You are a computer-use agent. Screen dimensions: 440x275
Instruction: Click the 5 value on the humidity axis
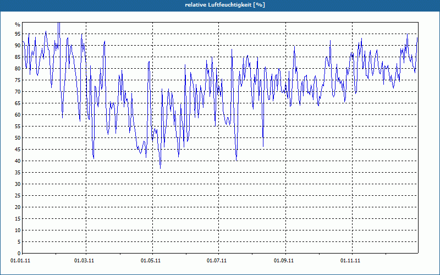click(19, 242)
